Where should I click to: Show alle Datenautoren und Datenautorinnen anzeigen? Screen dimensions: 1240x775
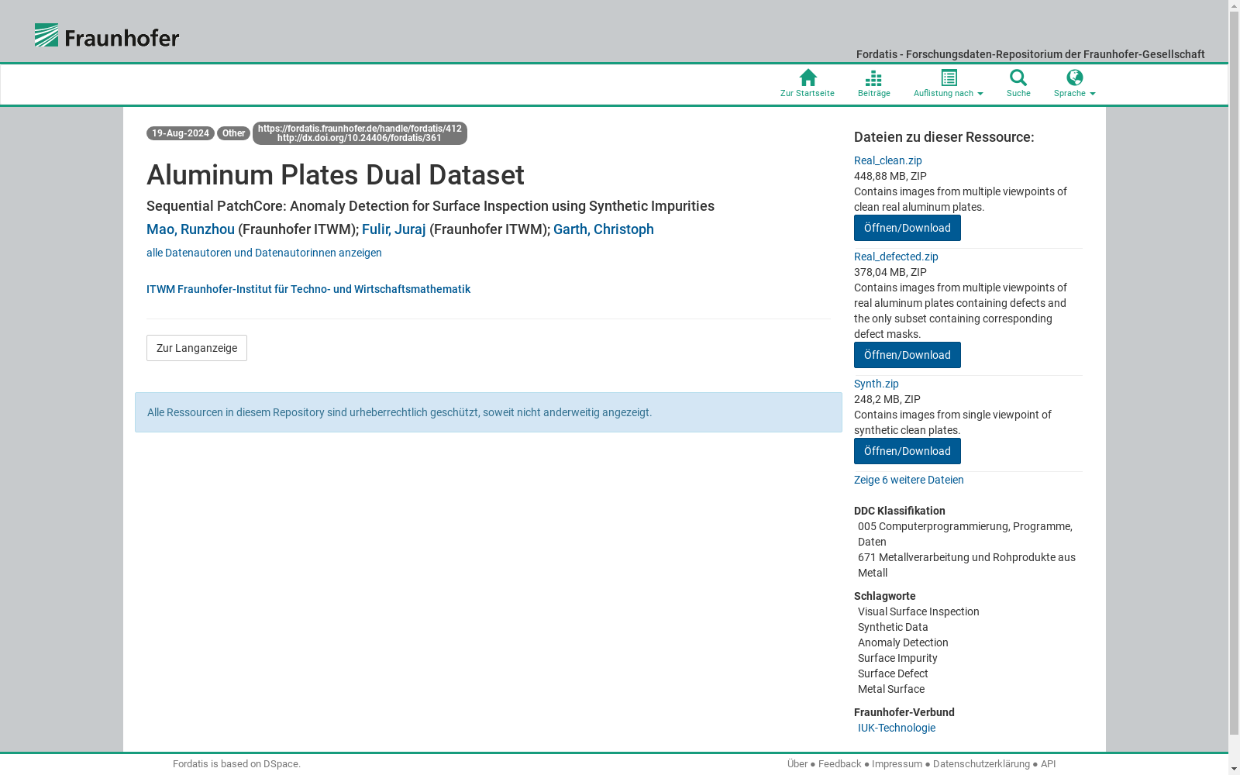[264, 253]
